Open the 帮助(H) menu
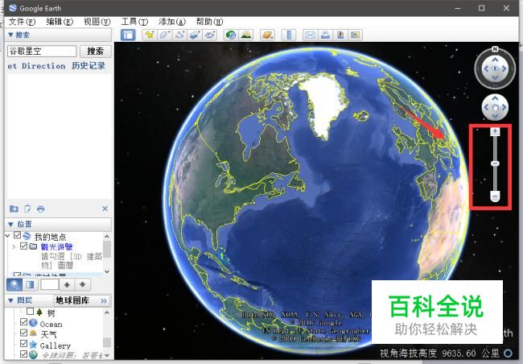 click(x=209, y=22)
